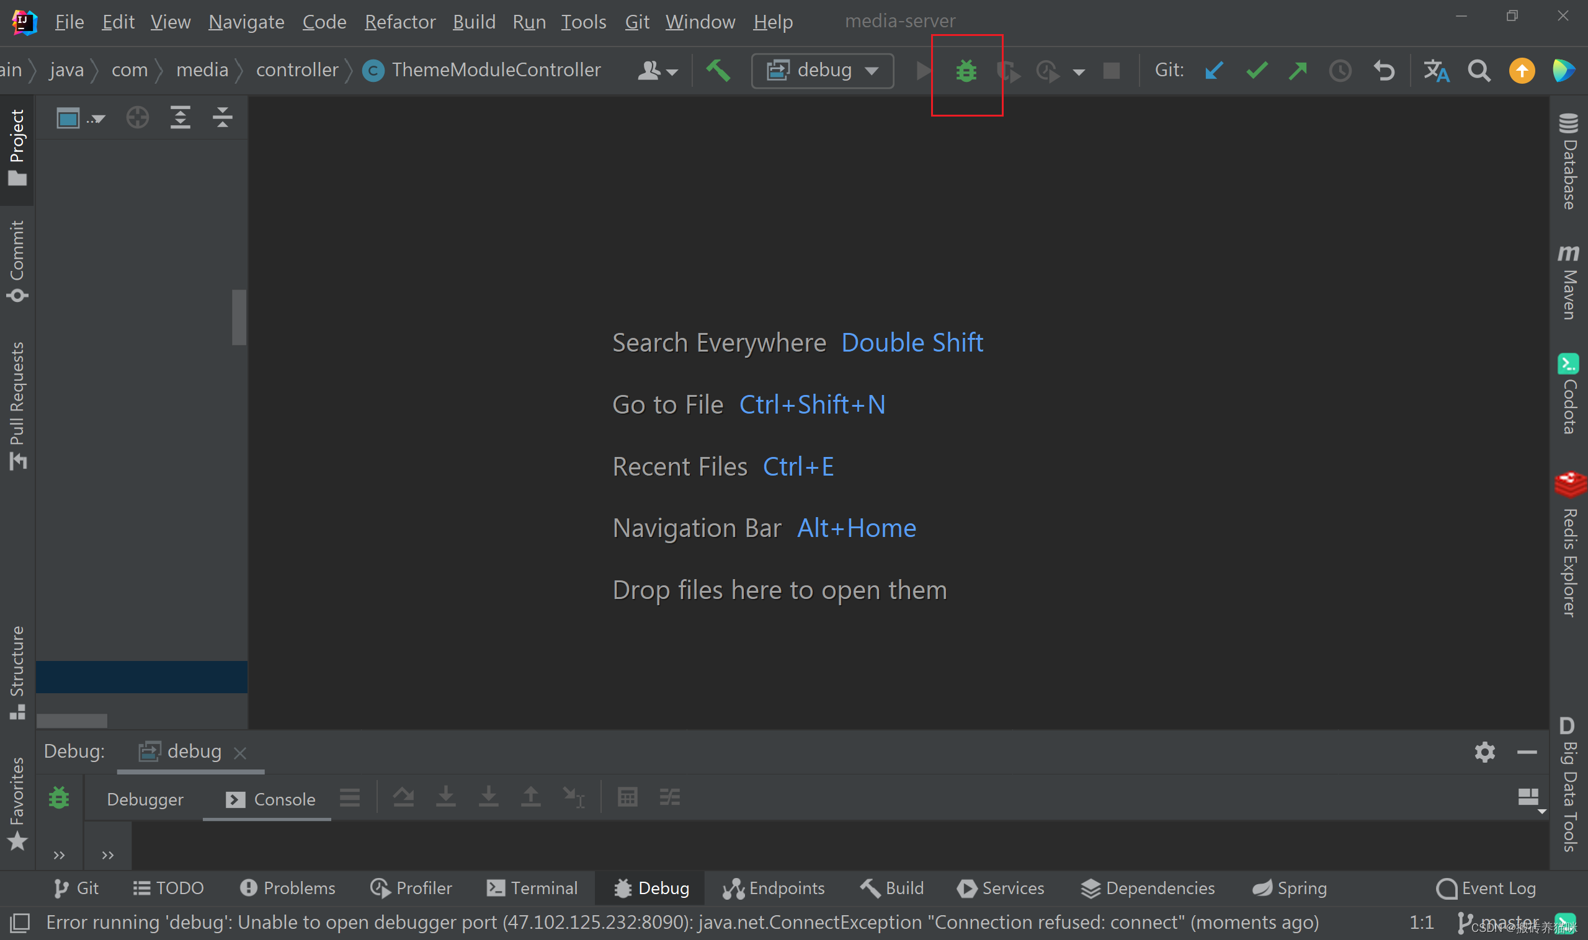Click the Debug bug icon to start debugger
1588x940 pixels.
coord(966,71)
